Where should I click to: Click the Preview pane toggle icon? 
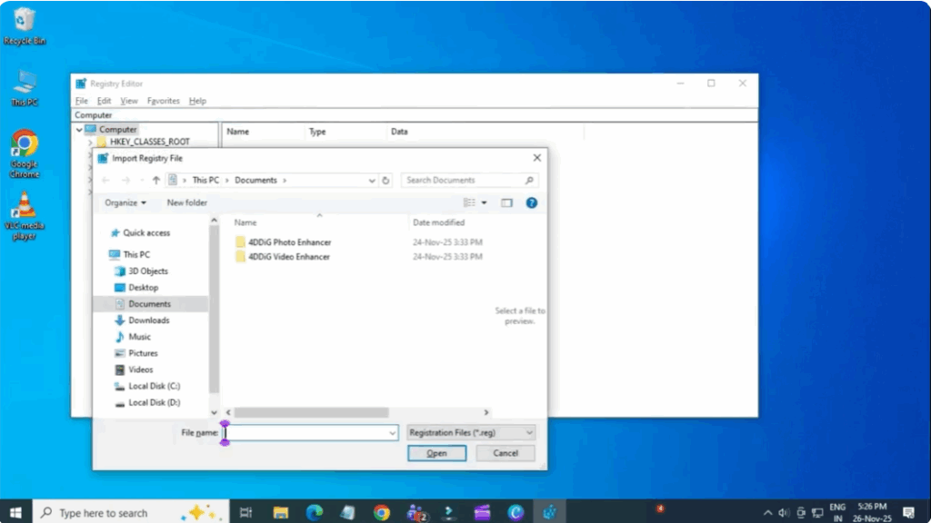point(508,202)
